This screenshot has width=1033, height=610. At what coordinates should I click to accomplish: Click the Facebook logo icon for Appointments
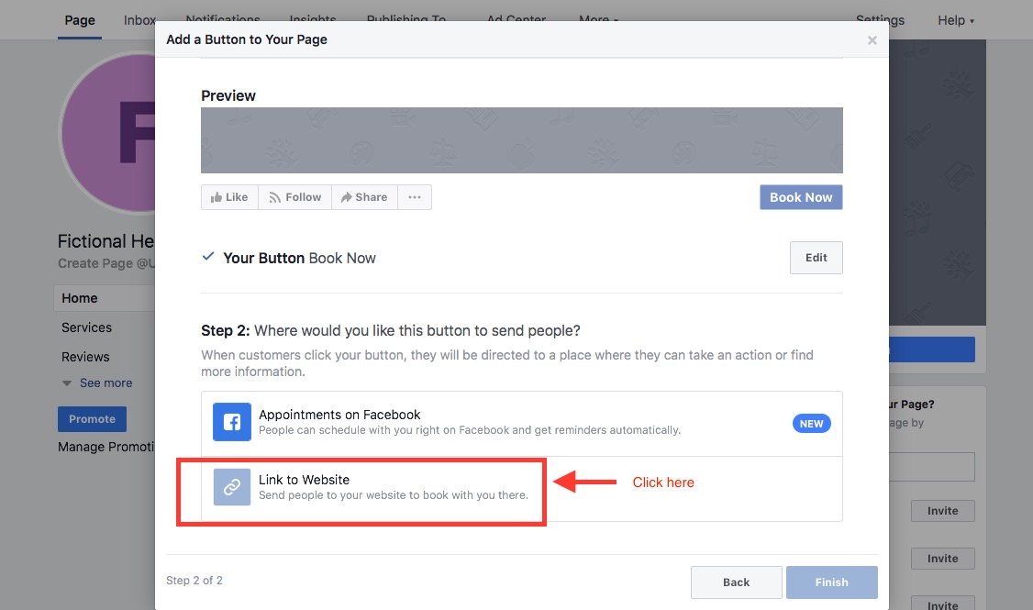tap(232, 422)
